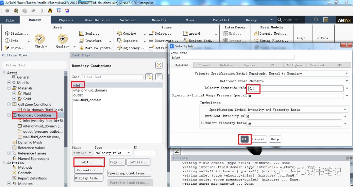The width and height of the screenshot is (353, 187).
Task: Click the Replace Mesh icon
Action: coord(185,40)
